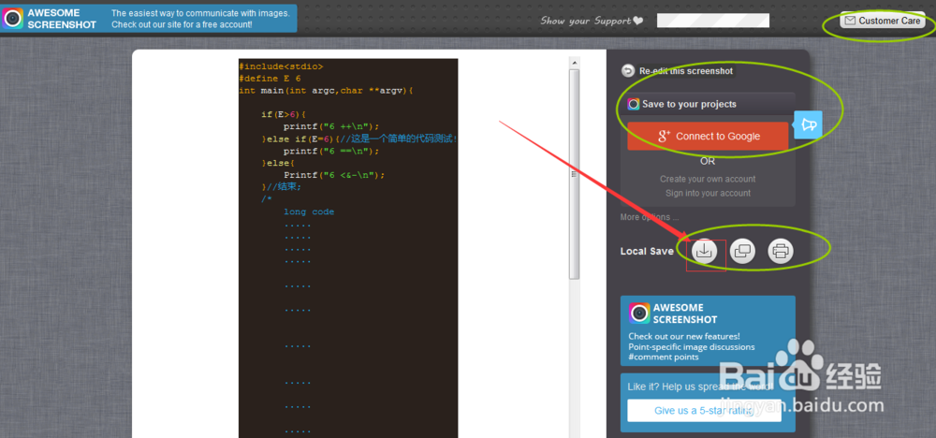Open Sign into your account link
The image size is (936, 438).
coord(708,194)
